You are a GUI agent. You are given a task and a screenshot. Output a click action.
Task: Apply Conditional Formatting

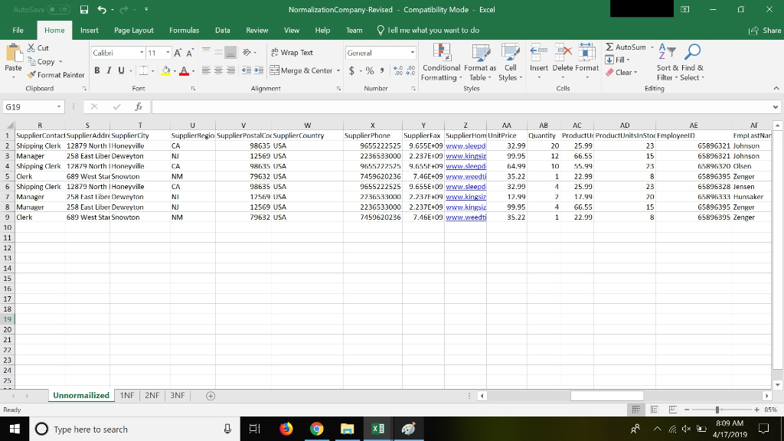441,63
